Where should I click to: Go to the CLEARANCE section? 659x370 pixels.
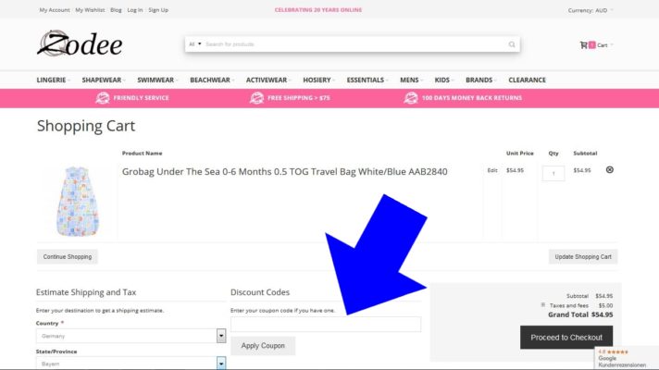tap(527, 80)
